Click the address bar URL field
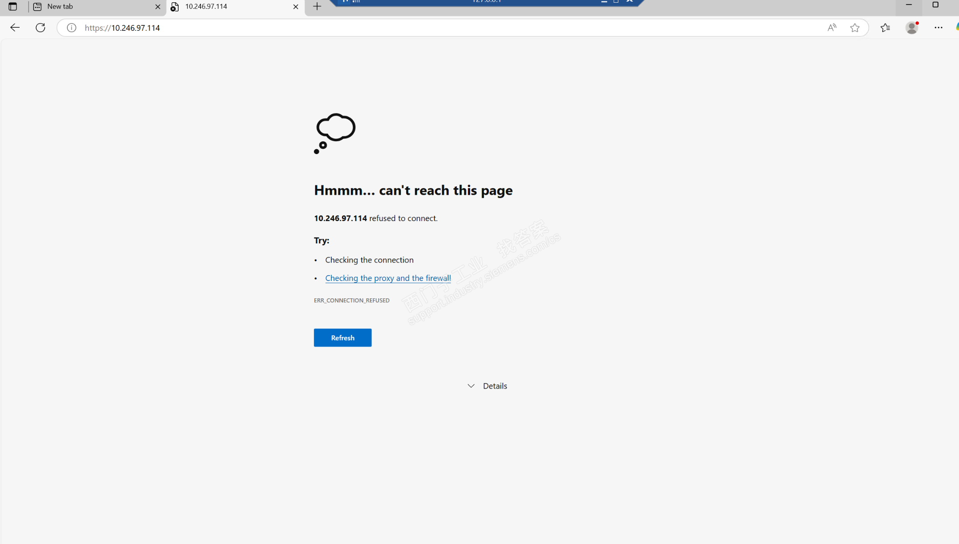Image resolution: width=959 pixels, height=544 pixels. (x=402, y=28)
